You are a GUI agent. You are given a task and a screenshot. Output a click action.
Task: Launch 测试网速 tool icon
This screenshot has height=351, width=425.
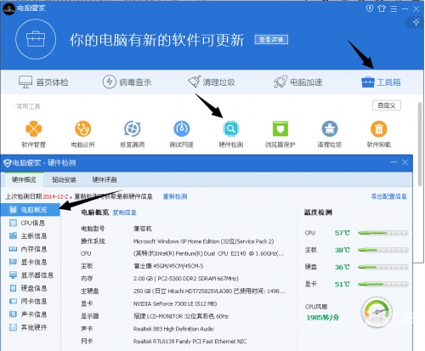tap(181, 129)
